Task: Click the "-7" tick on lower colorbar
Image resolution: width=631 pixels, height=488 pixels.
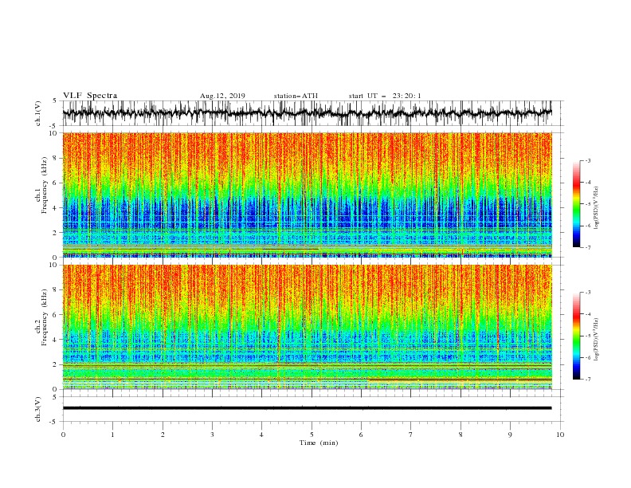Action: [587, 380]
